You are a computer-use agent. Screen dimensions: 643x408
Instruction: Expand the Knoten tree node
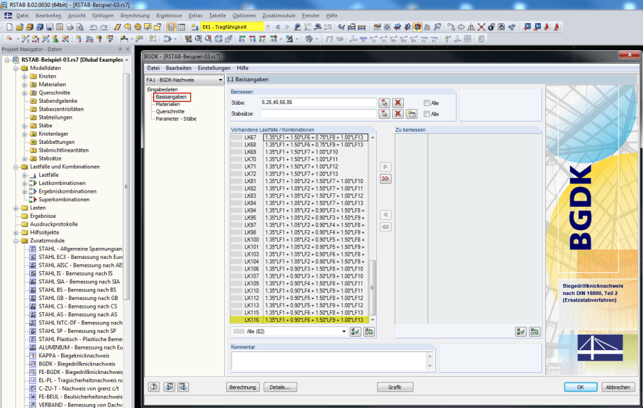coord(24,76)
